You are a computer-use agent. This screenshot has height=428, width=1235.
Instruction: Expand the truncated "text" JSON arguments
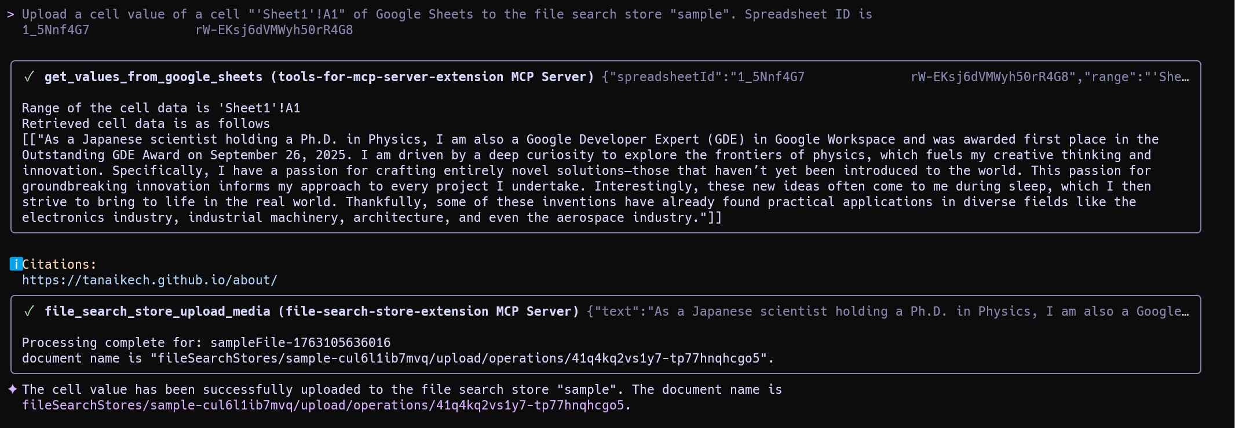coord(887,312)
